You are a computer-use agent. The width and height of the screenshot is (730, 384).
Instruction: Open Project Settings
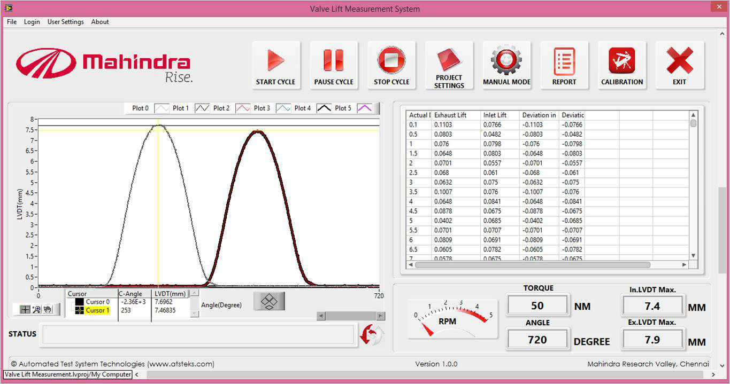click(449, 59)
